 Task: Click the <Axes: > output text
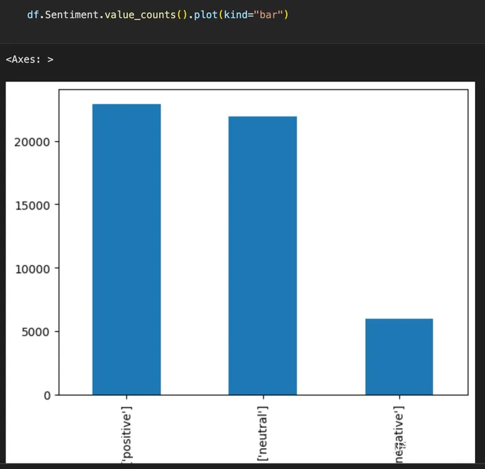(29, 59)
